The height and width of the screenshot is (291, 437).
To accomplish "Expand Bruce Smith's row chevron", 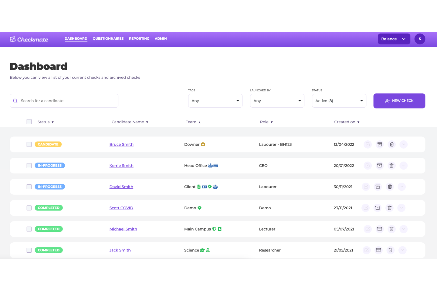I will tap(404, 144).
